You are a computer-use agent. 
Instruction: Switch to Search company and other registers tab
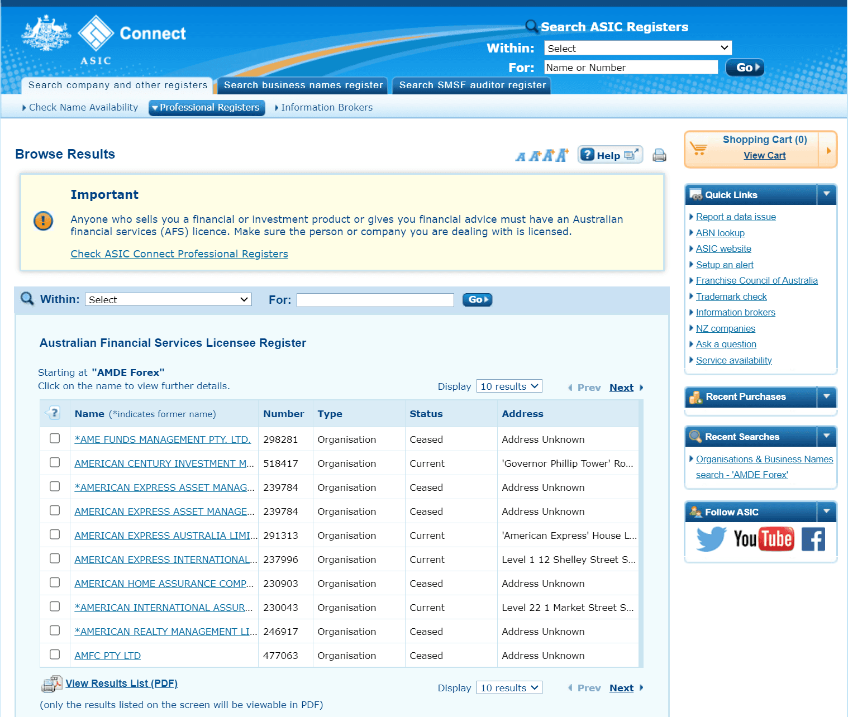coord(118,85)
